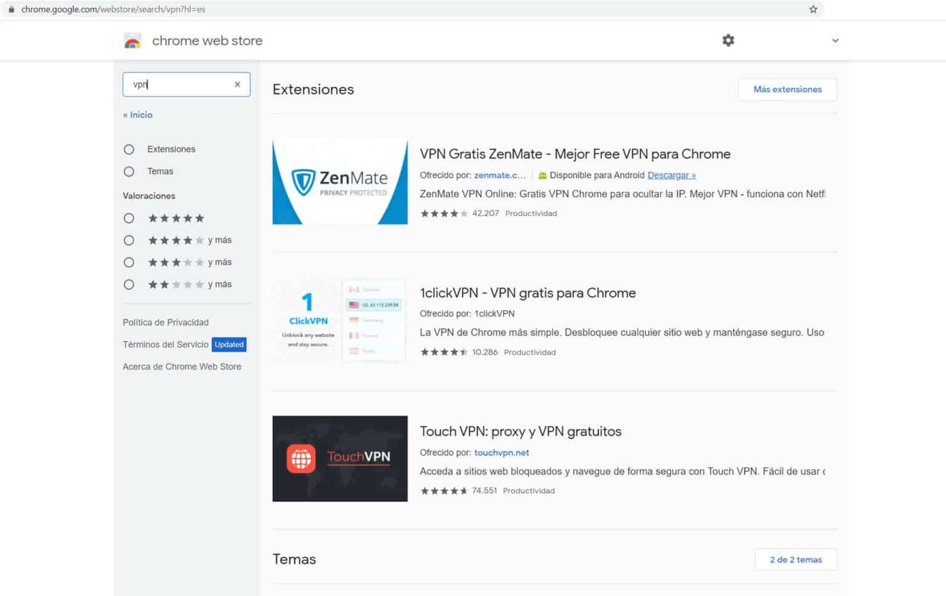Click the Chrome Web Store rainbow logo

point(132,41)
